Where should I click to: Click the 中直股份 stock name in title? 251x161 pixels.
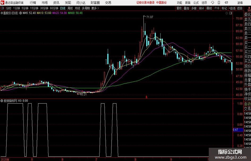click(x=161, y=3)
